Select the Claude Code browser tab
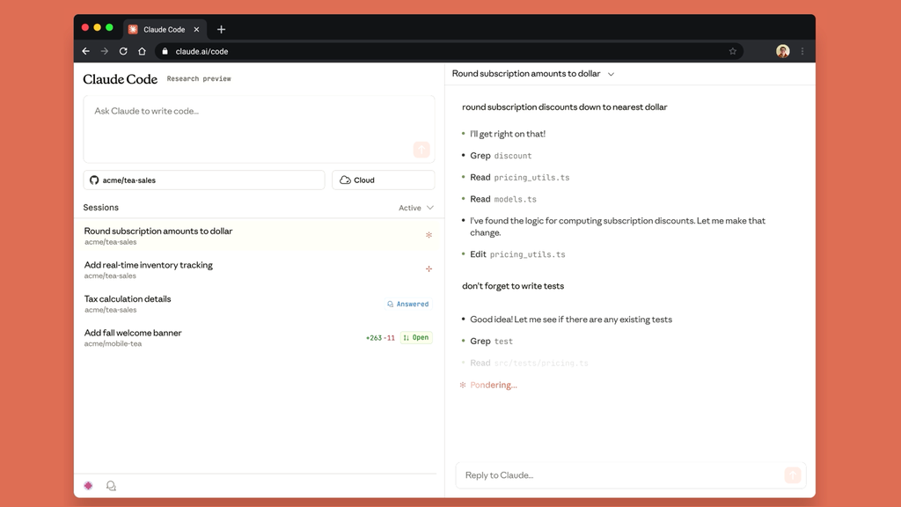The width and height of the screenshot is (901, 507). tap(164, 28)
